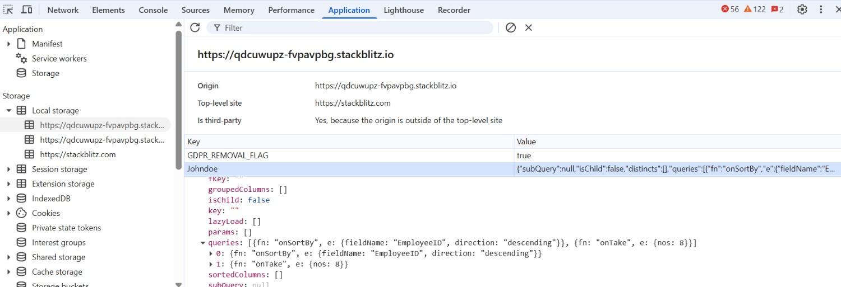The width and height of the screenshot is (841, 287).
Task: Click the refresh storage icon
Action: [195, 27]
